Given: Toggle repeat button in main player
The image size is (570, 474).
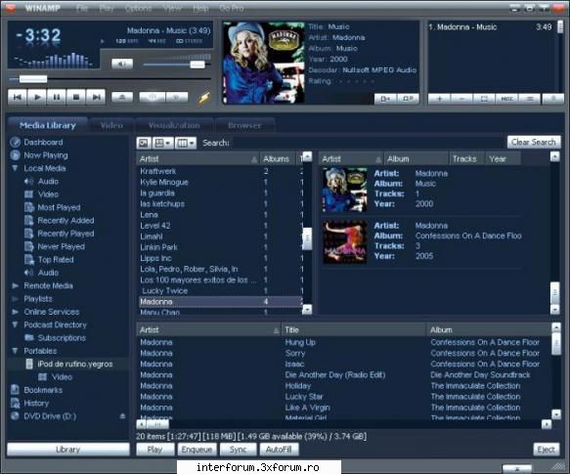Looking at the screenshot, I should pyautogui.click(x=177, y=97).
